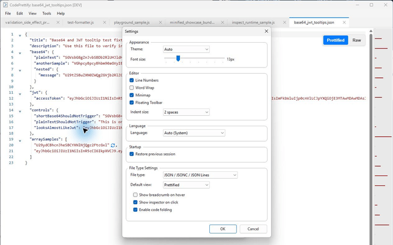Viewport: 393px width, 245px height.
Task: Close the test-formatter.js tab
Action: (x=105, y=22)
